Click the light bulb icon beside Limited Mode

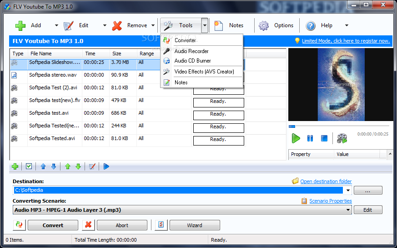(x=297, y=41)
